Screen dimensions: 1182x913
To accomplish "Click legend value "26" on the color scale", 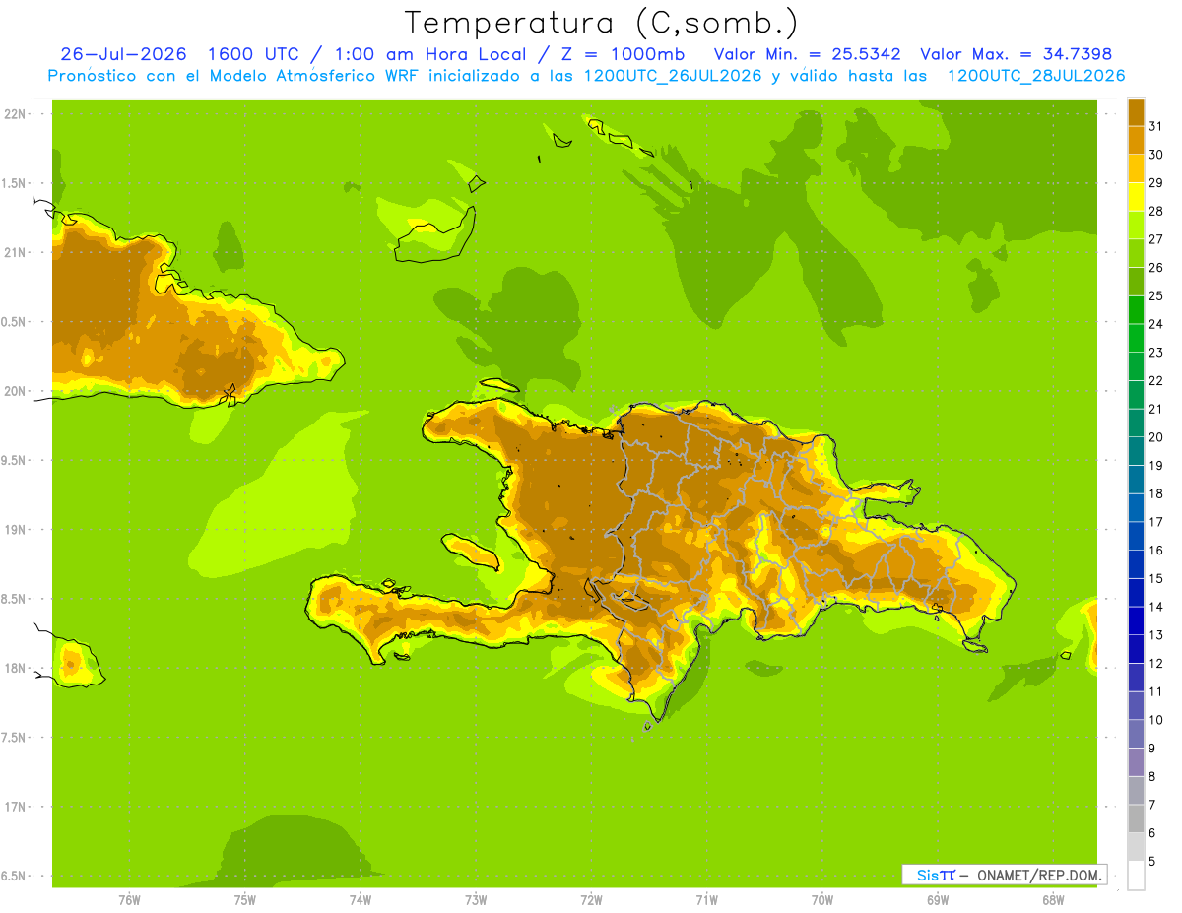I will (x=1156, y=267).
